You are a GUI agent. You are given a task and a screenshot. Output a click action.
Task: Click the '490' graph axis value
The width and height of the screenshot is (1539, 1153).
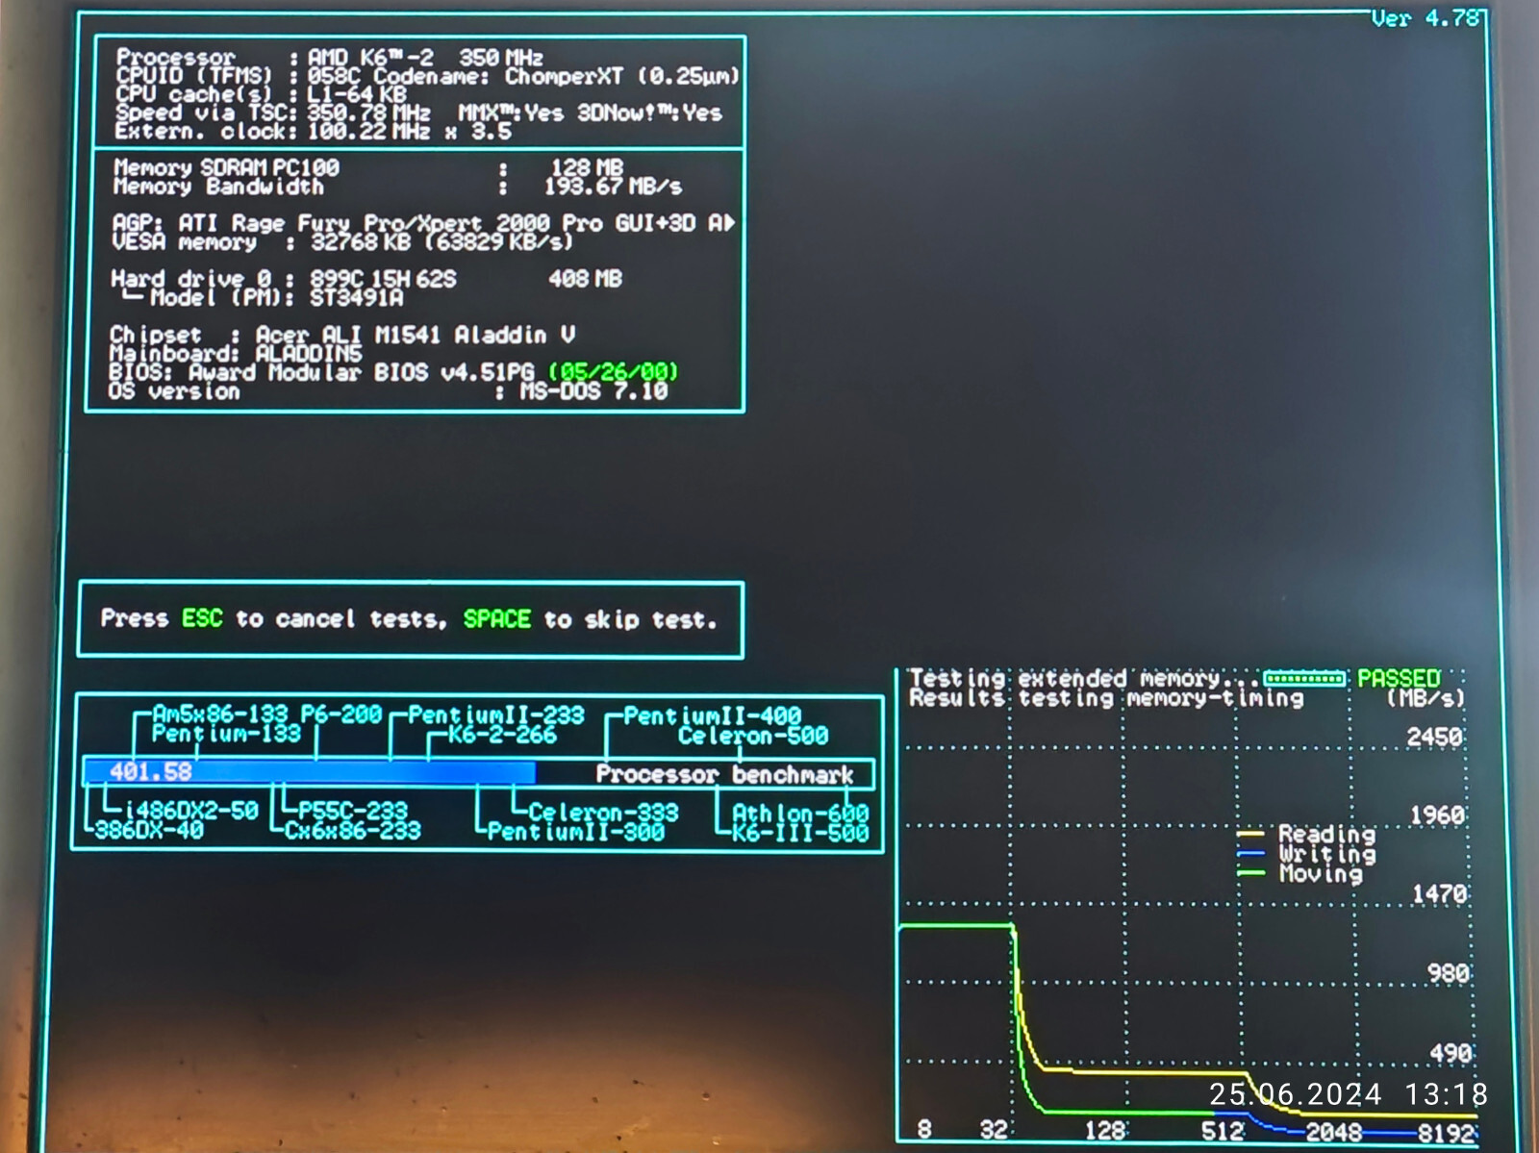[1451, 1054]
